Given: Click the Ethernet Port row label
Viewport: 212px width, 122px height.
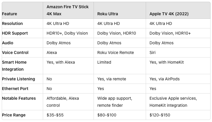Looking at the screenshot, I should [x=15, y=89].
